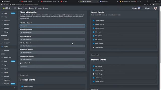Open Member log channel dropdown
The image size is (161, 90).
tap(52, 32)
